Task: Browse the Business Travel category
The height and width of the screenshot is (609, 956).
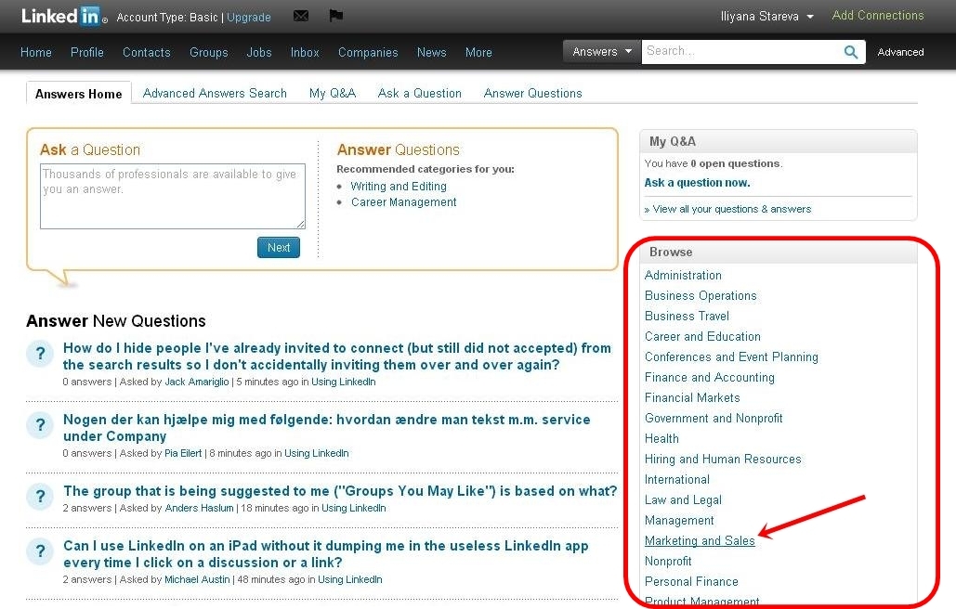Action: (x=688, y=316)
